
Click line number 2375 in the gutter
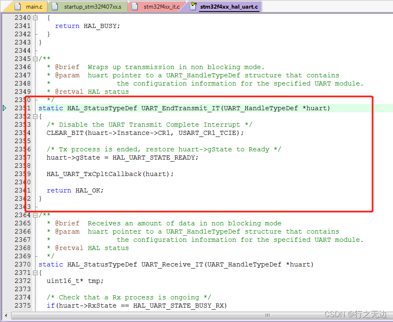pyautogui.click(x=23, y=306)
